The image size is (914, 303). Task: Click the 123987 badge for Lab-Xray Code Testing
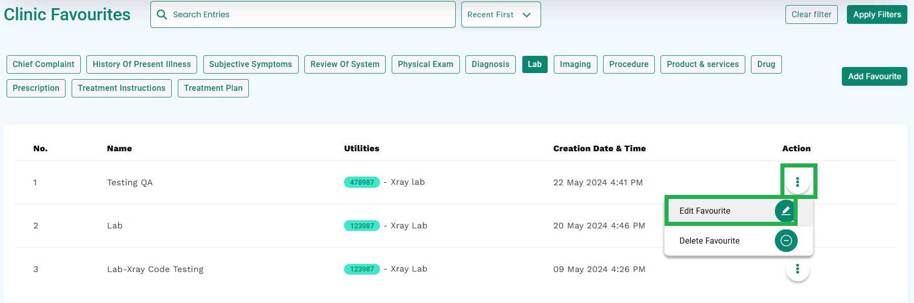362,269
